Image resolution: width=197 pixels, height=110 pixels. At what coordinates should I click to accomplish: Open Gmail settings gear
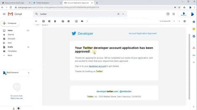pos(185,21)
